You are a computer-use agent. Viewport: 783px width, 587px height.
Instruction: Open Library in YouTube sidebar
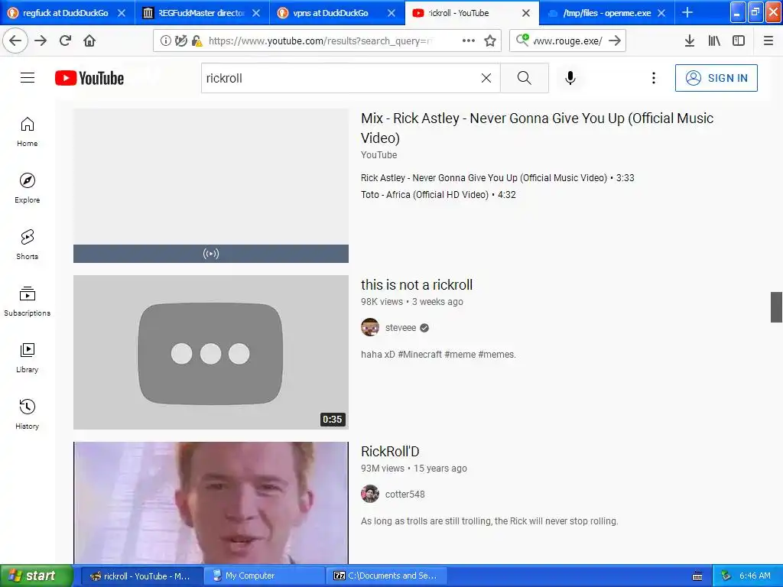point(27,358)
